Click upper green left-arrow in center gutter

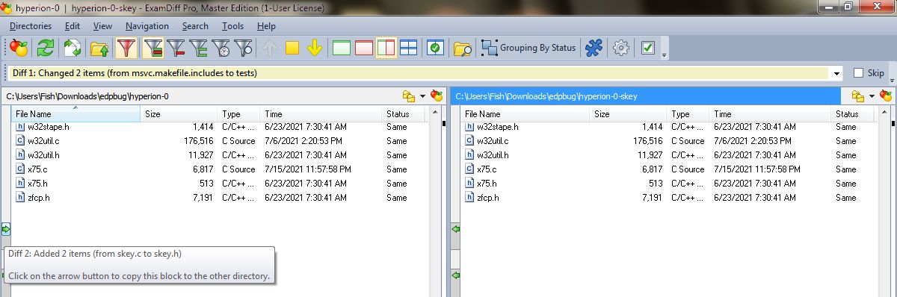(x=455, y=229)
